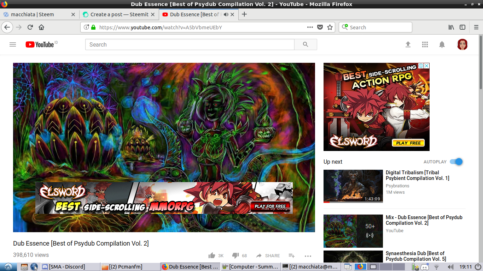Screen dimensions: 483x271
Task: Close the Elsword overlay ad
Action: pyautogui.click(x=289, y=186)
